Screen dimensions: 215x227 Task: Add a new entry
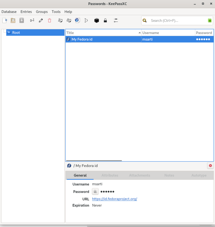[32, 21]
